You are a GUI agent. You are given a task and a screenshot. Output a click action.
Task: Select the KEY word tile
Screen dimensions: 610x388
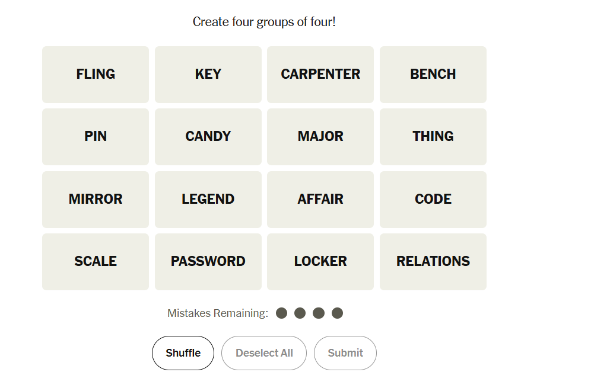pyautogui.click(x=208, y=75)
